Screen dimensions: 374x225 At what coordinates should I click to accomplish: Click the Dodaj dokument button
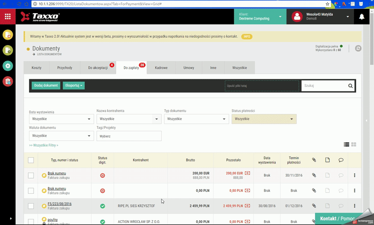46,85
